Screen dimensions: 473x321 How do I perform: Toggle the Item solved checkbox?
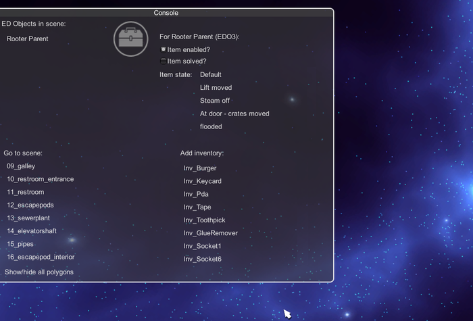click(163, 61)
